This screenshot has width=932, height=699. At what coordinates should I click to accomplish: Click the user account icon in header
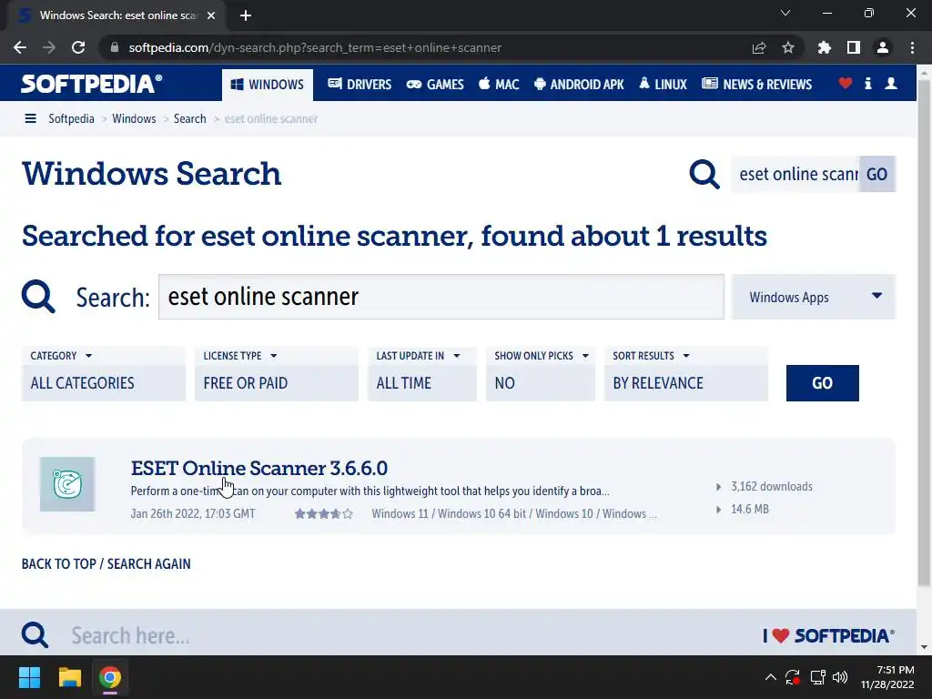[891, 83]
